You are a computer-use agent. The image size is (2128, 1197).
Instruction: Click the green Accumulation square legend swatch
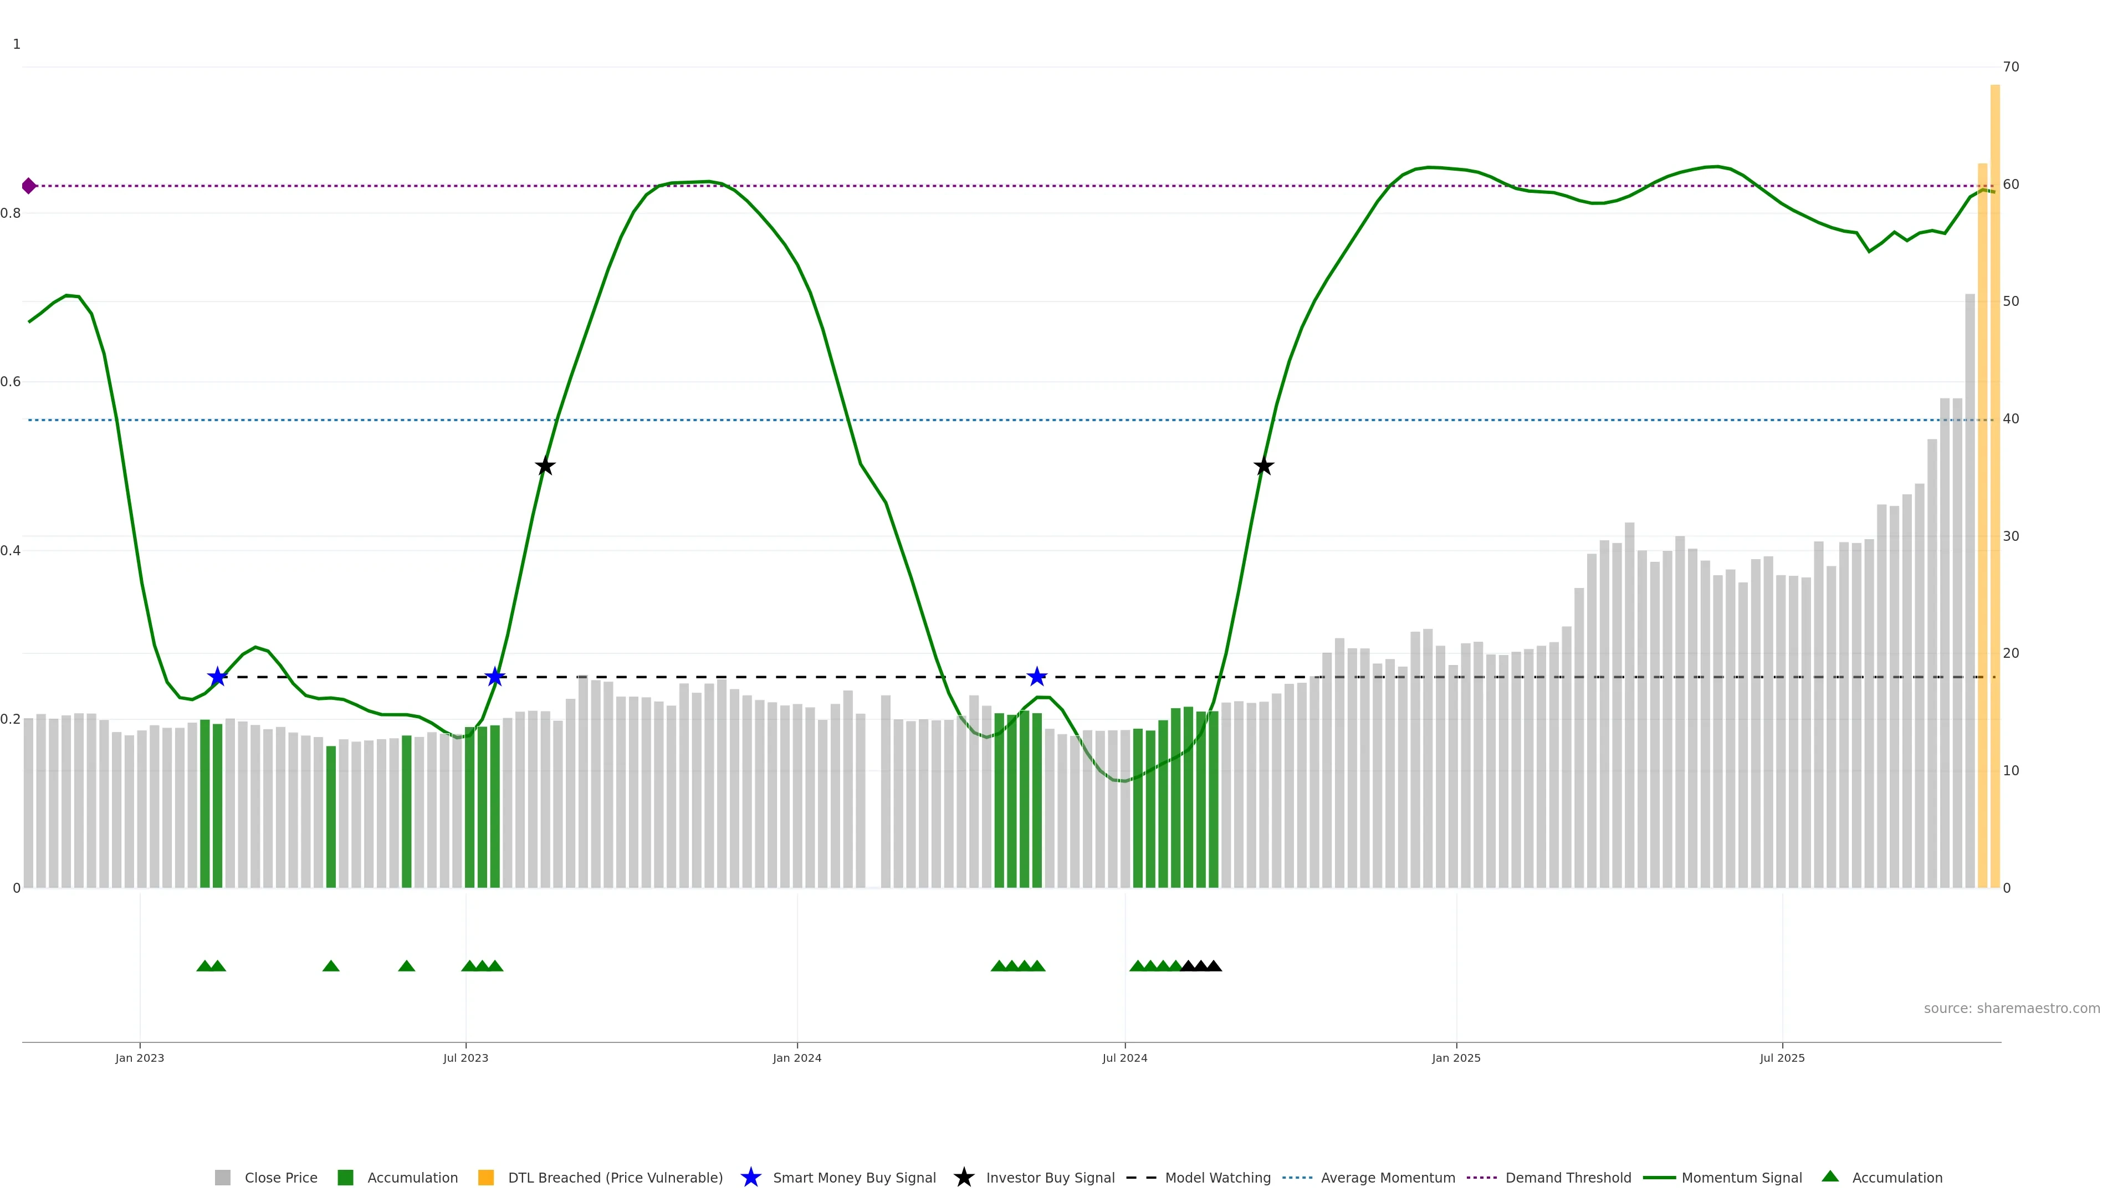click(x=345, y=1177)
